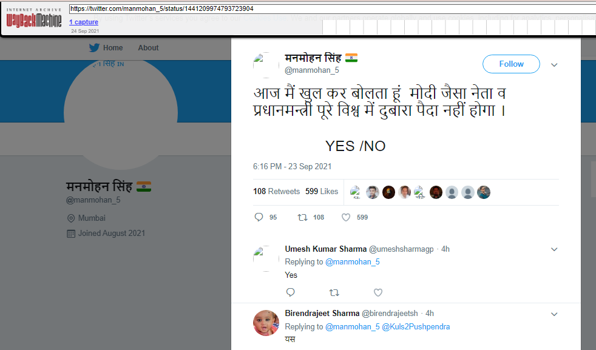This screenshot has height=350, width=596.
Task: Click the Twitter bird Home icon
Action: [94, 47]
